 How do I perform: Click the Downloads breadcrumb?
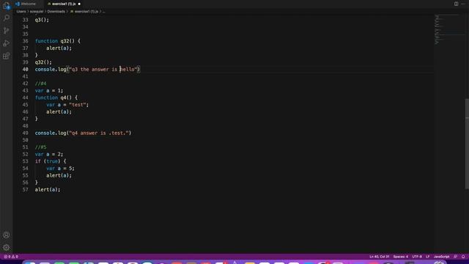pos(56,12)
